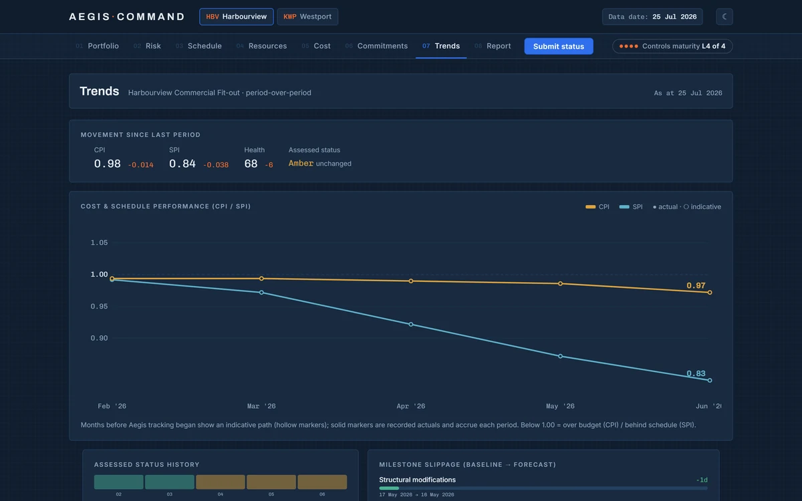Image resolution: width=802 pixels, height=501 pixels.
Task: Click the 0.97 CPI end label
Action: click(x=696, y=286)
